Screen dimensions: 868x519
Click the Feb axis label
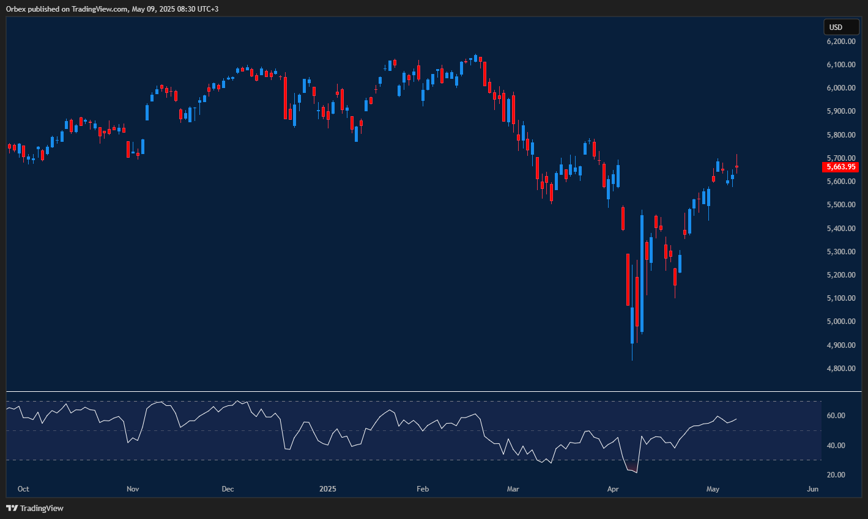click(422, 489)
